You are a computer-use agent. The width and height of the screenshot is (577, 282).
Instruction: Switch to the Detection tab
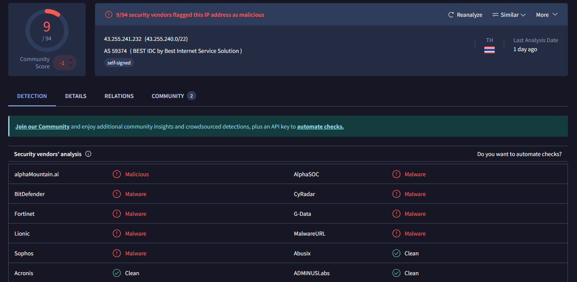coord(32,96)
